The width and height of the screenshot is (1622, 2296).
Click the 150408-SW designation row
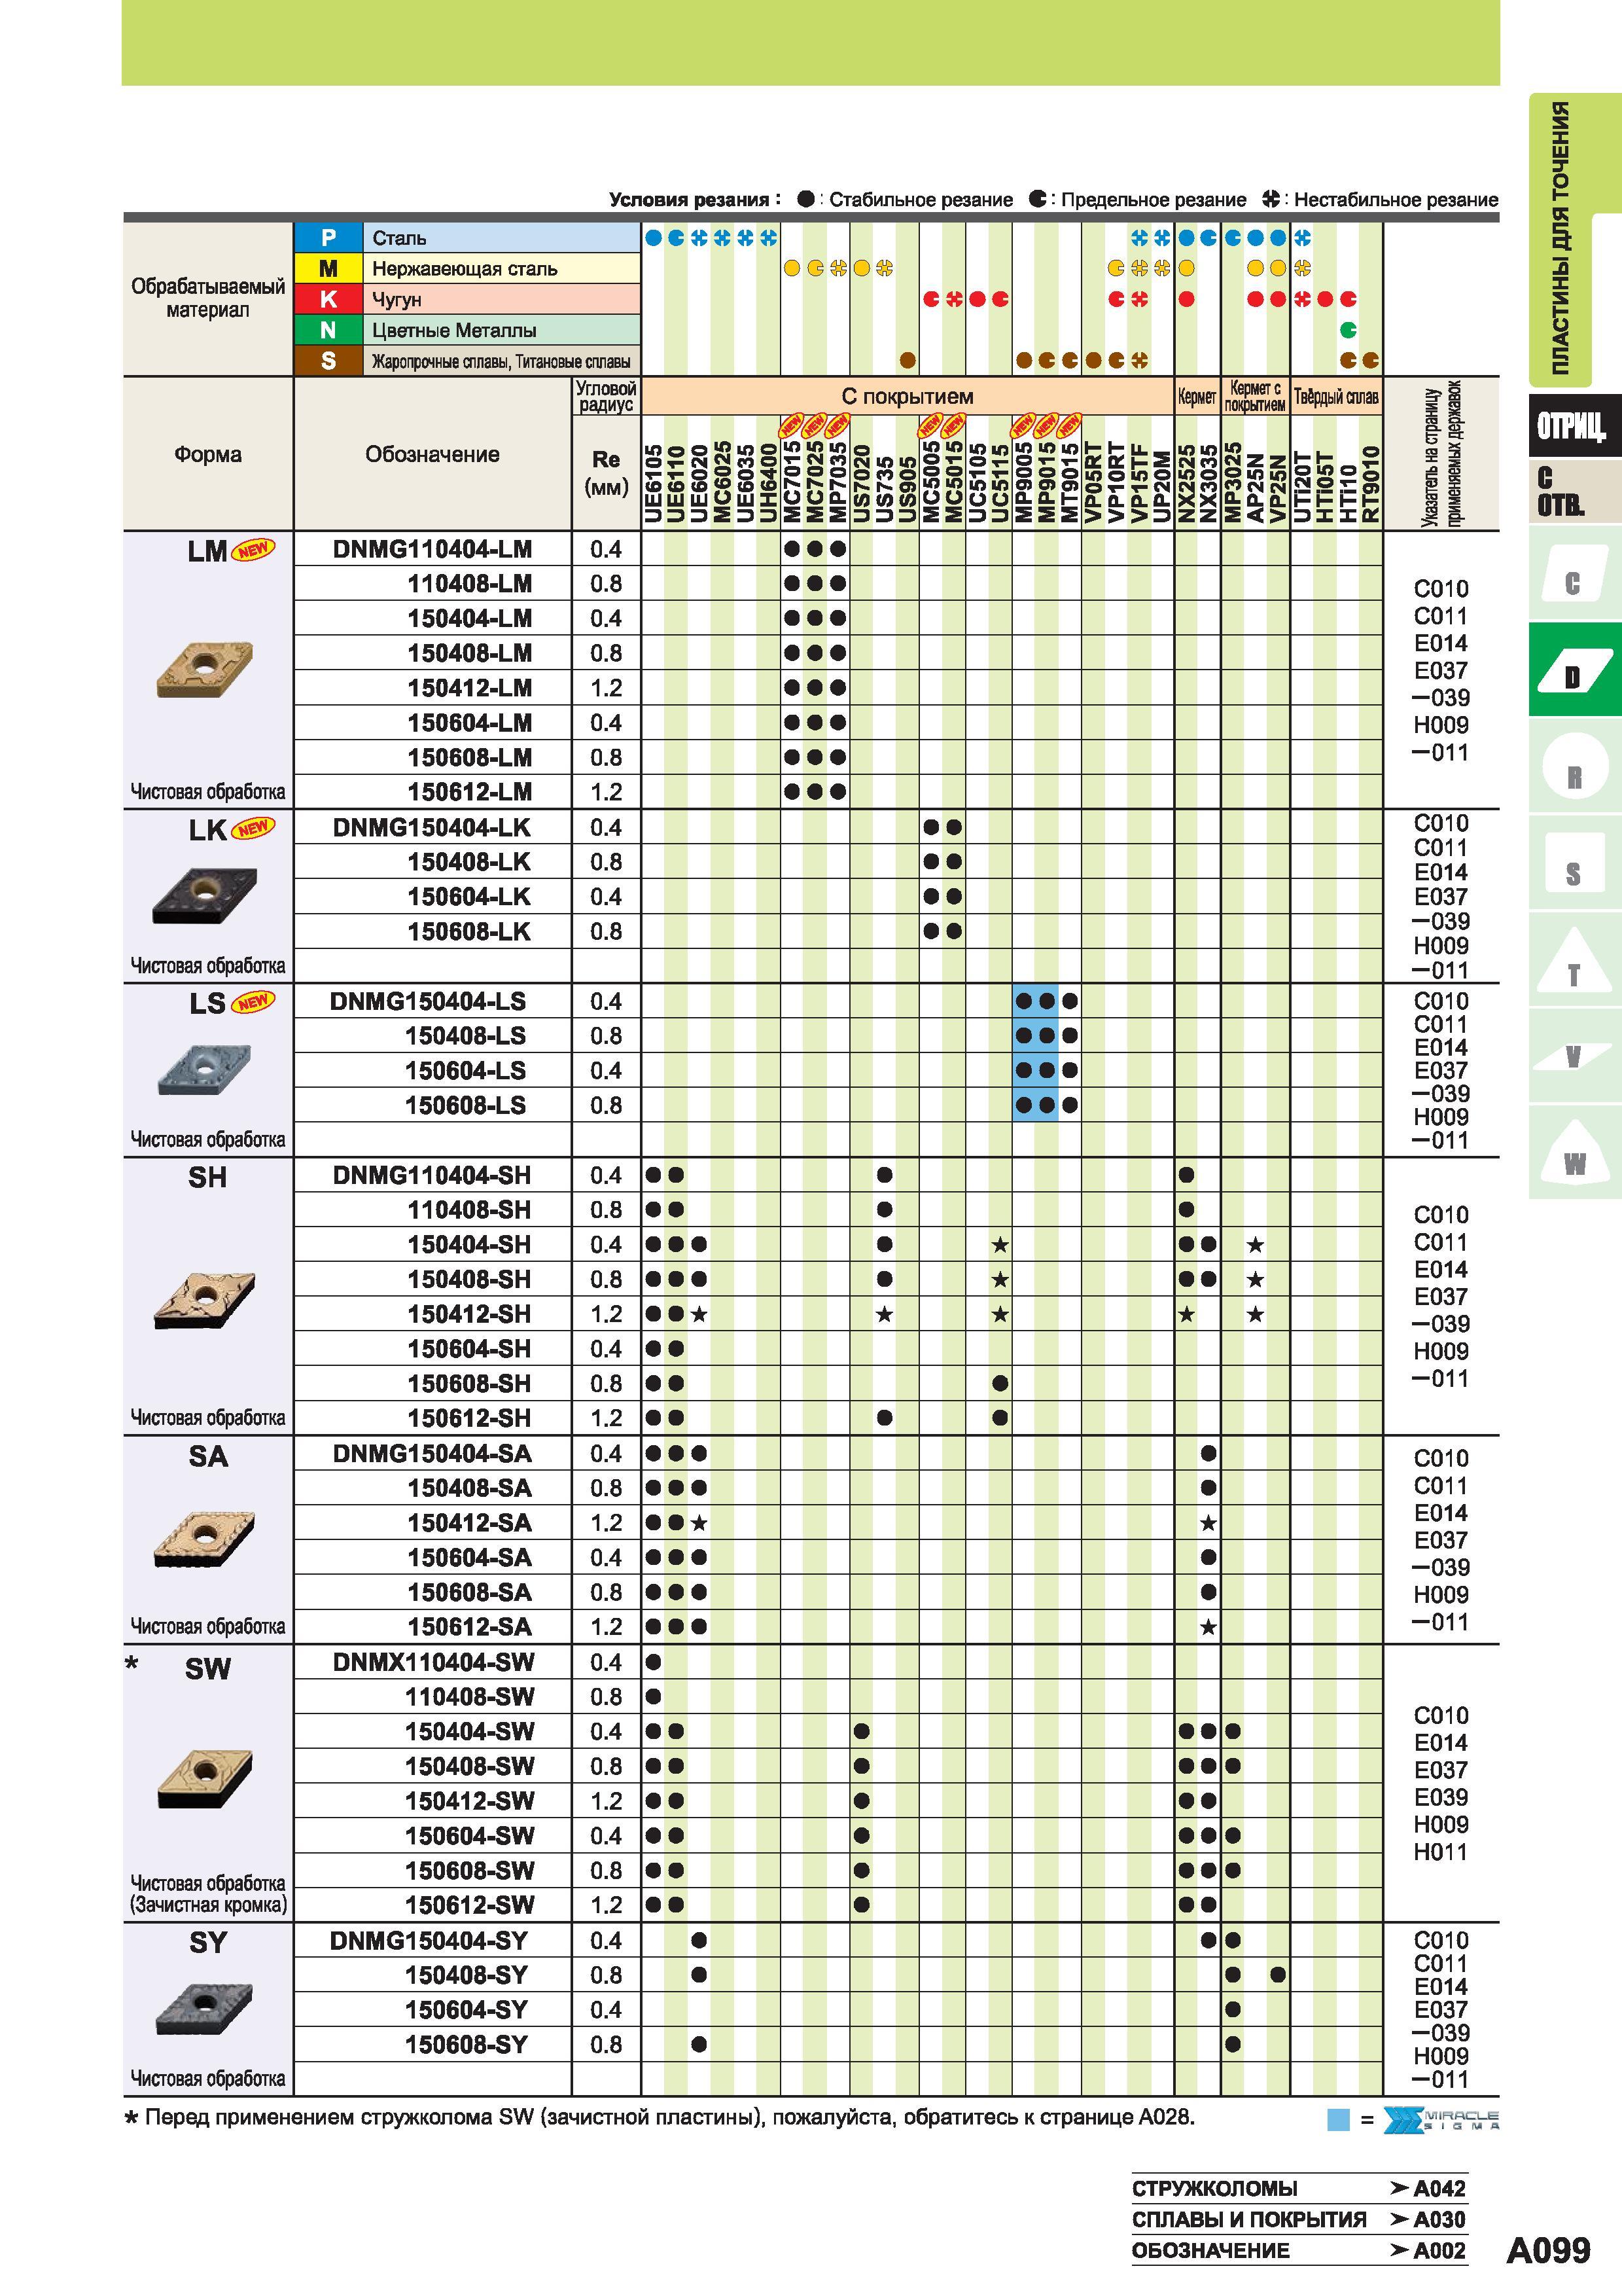470,1766
